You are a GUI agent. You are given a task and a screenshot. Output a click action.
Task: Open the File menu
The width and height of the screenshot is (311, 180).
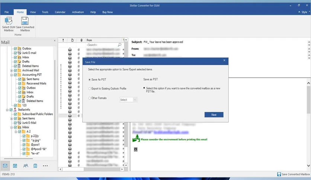(x=7, y=12)
